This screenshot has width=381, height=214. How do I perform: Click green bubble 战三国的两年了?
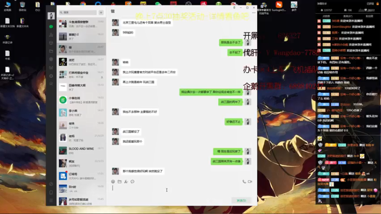click(x=231, y=102)
